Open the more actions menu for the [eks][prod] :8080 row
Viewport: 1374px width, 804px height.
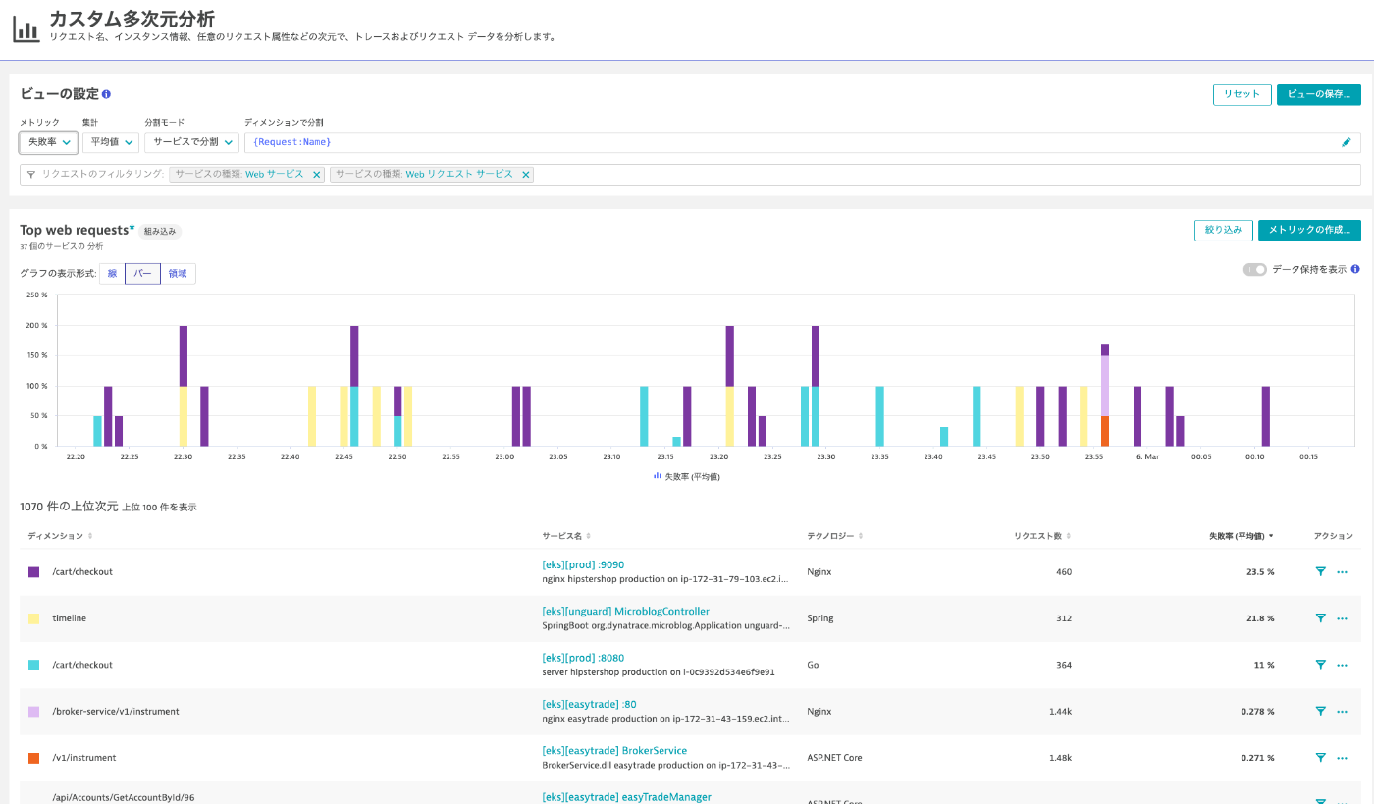pos(1342,665)
